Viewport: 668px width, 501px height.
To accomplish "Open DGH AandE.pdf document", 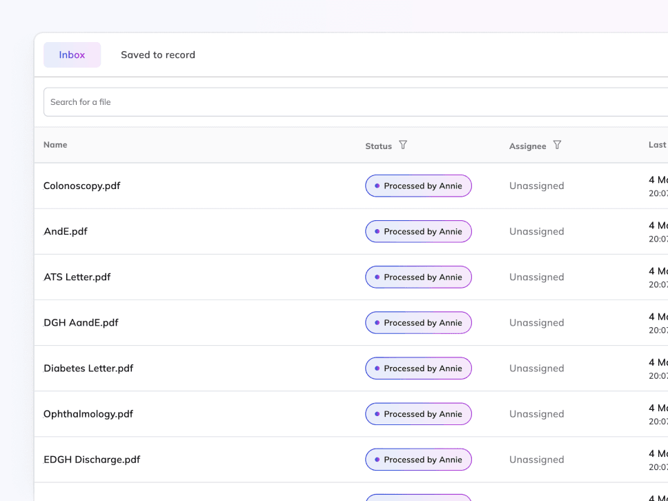I will [81, 322].
